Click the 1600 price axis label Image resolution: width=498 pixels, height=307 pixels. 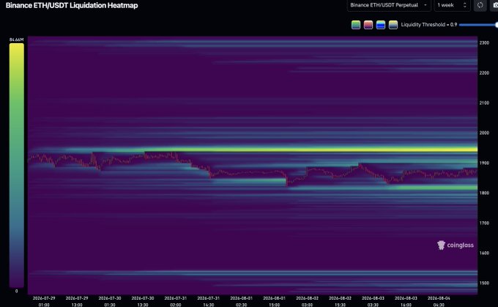pos(484,253)
